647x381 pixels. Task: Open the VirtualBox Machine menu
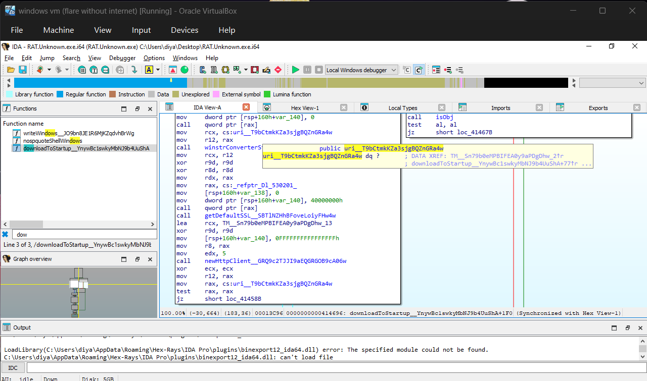point(59,30)
